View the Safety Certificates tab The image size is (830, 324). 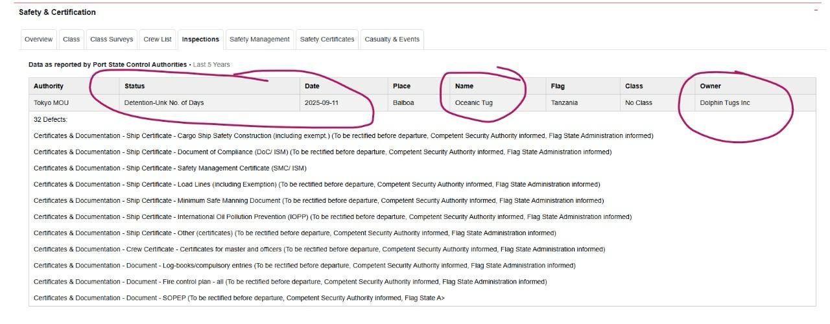coord(327,40)
